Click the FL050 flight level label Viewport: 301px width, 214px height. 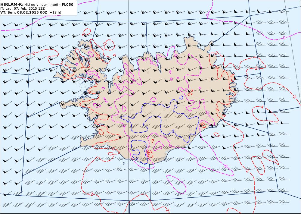click(67, 5)
